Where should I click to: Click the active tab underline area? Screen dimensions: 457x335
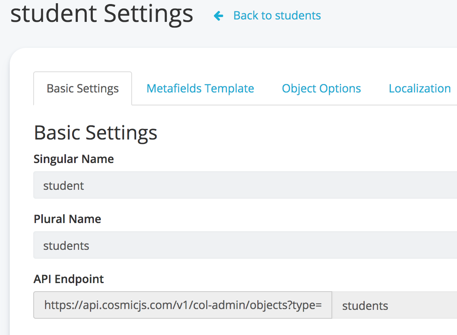pyautogui.click(x=82, y=105)
